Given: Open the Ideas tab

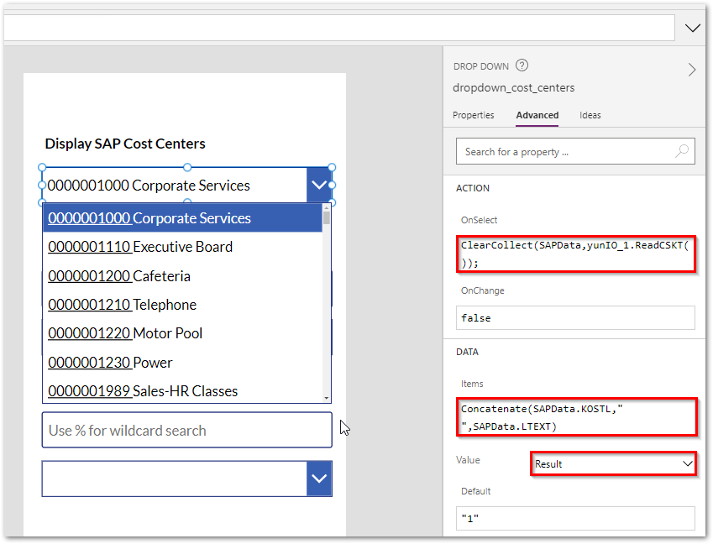Looking at the screenshot, I should [590, 115].
